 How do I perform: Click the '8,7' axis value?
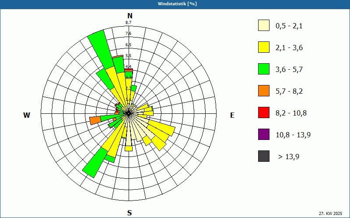128,23
